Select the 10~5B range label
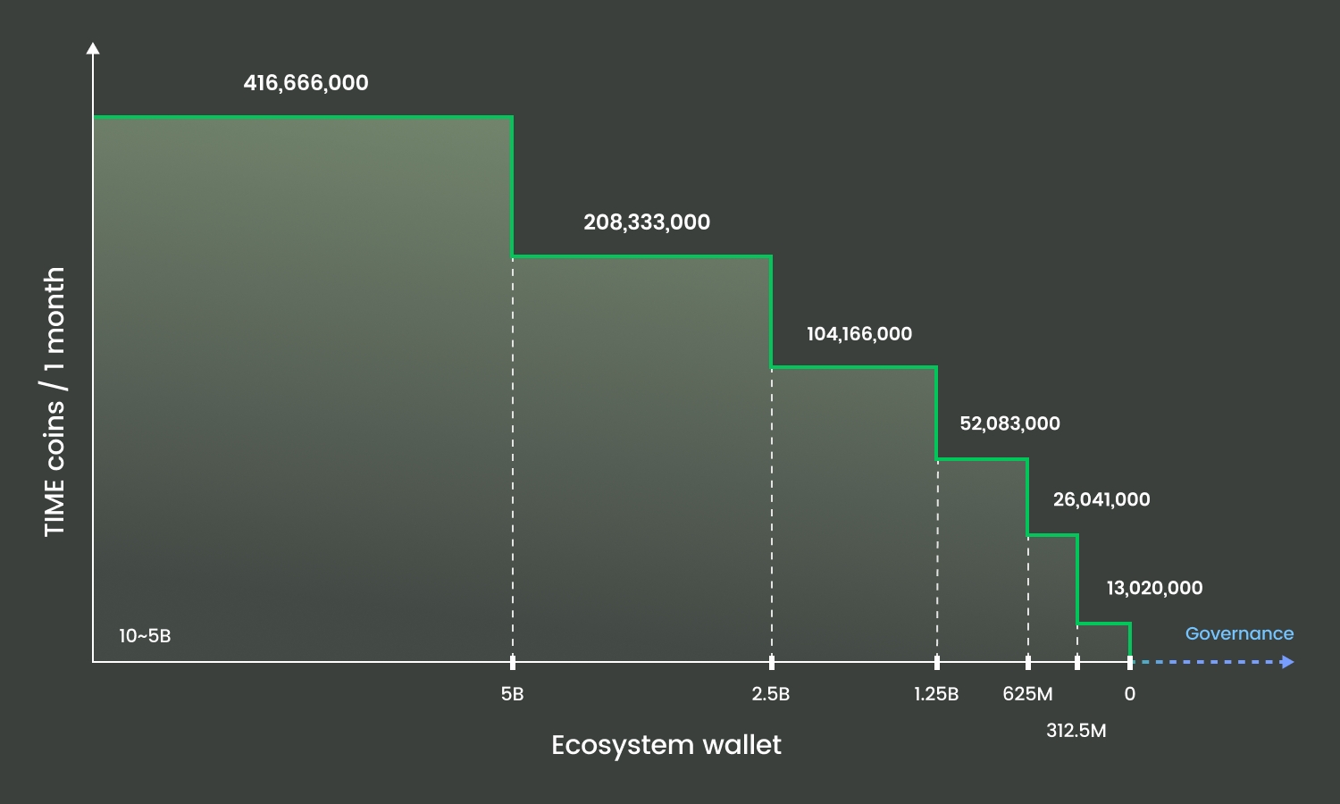 point(145,636)
